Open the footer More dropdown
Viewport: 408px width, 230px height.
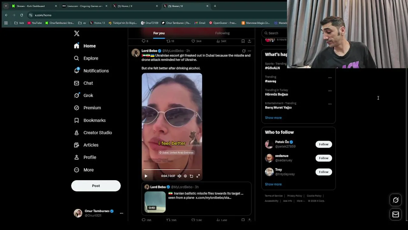pyautogui.click(x=301, y=201)
